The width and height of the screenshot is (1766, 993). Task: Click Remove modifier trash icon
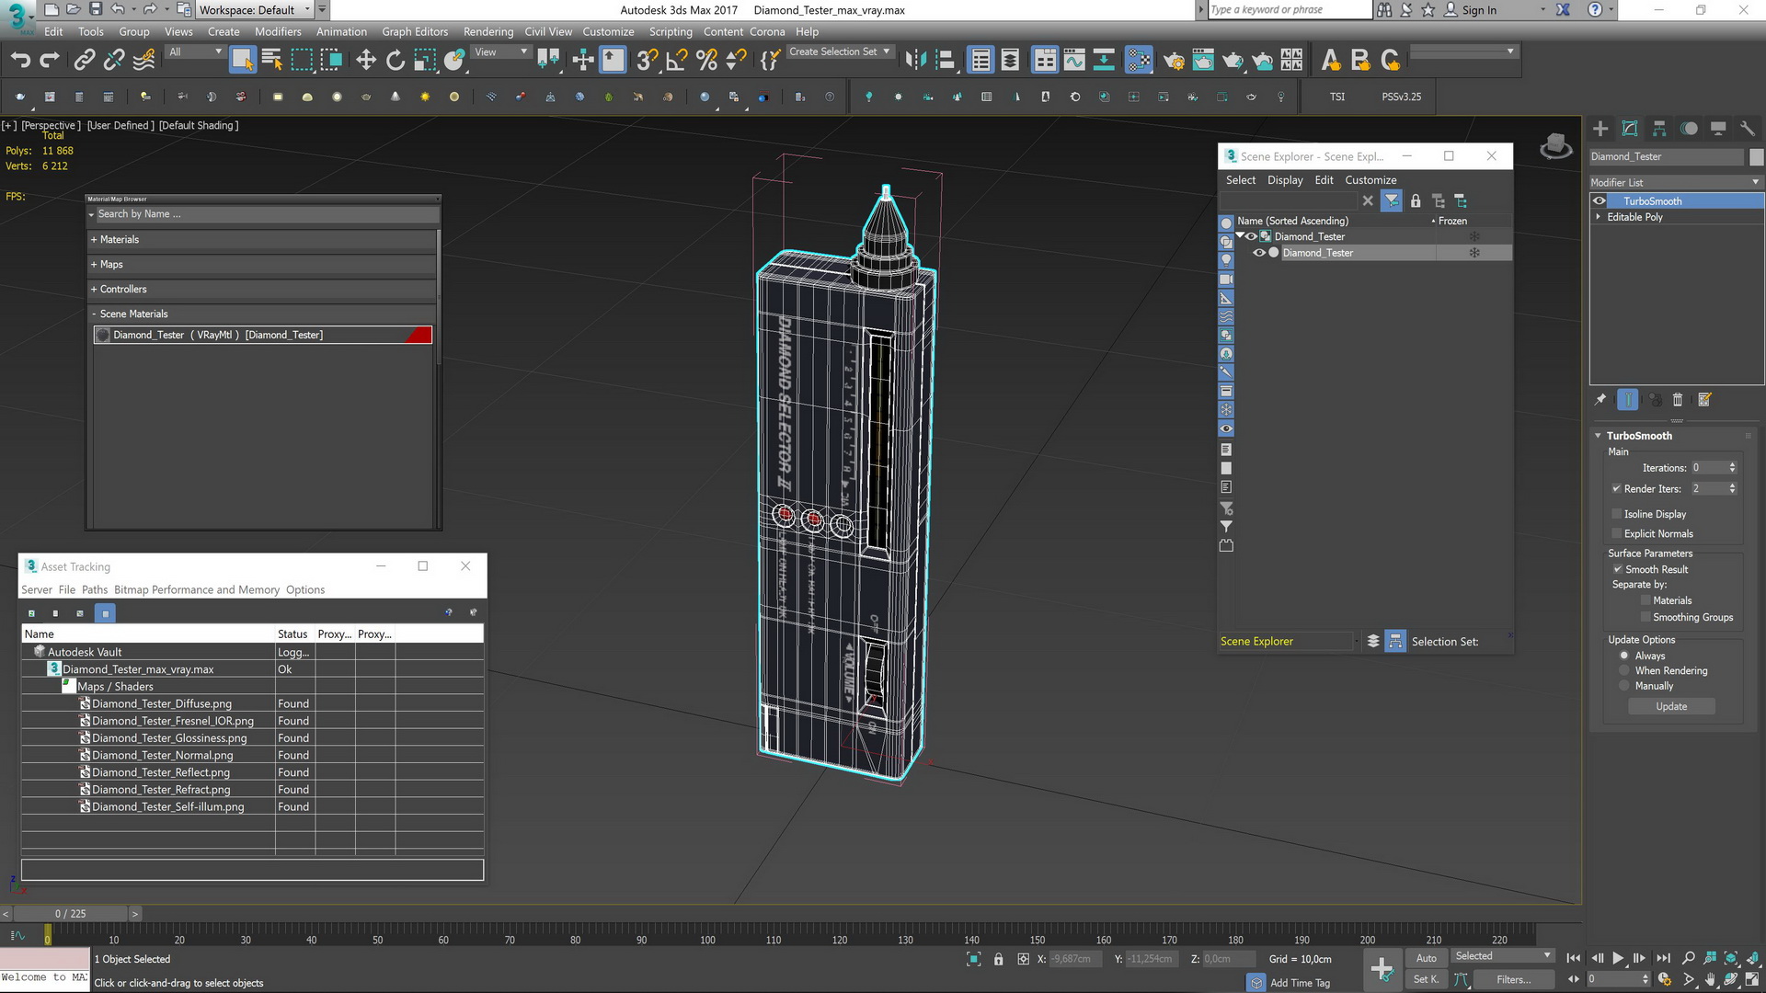[1677, 400]
